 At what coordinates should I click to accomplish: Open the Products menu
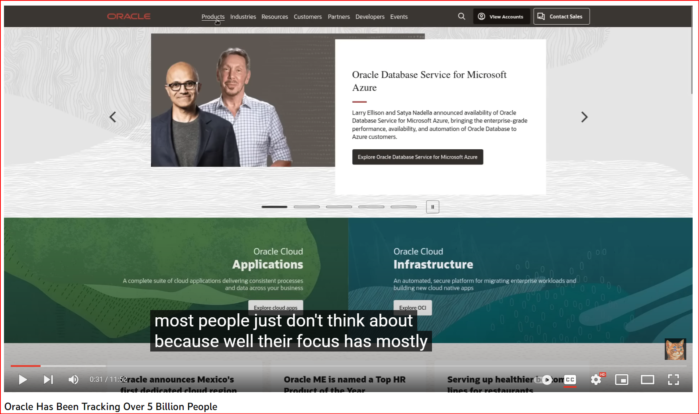[x=213, y=17]
